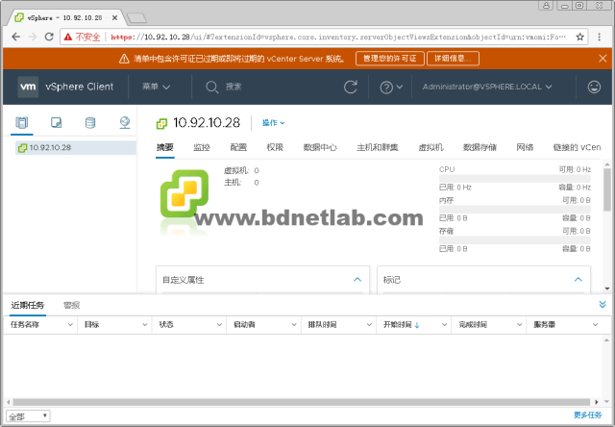The width and height of the screenshot is (615, 427).
Task: Open the Administrator@VSPHERE.LOCAL user menu
Action: [487, 87]
